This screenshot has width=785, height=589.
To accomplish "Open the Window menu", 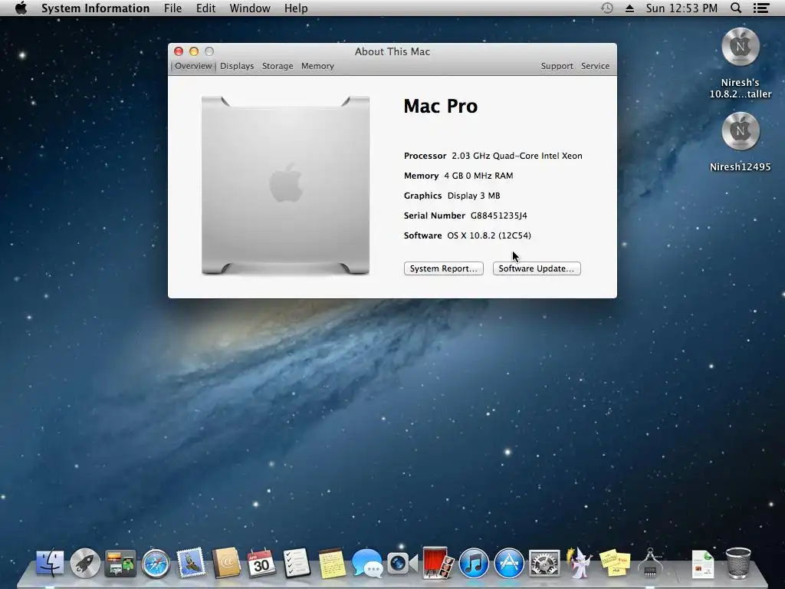I will tap(250, 8).
